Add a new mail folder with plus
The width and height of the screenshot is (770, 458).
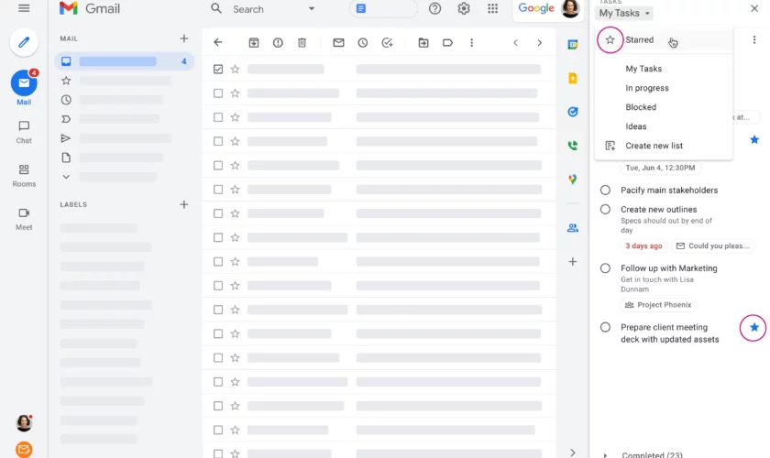(183, 38)
